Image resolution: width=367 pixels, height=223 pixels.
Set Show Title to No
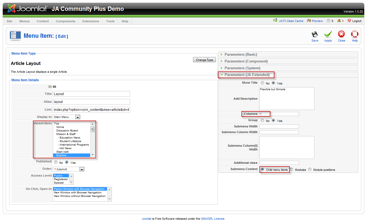coord(262,83)
